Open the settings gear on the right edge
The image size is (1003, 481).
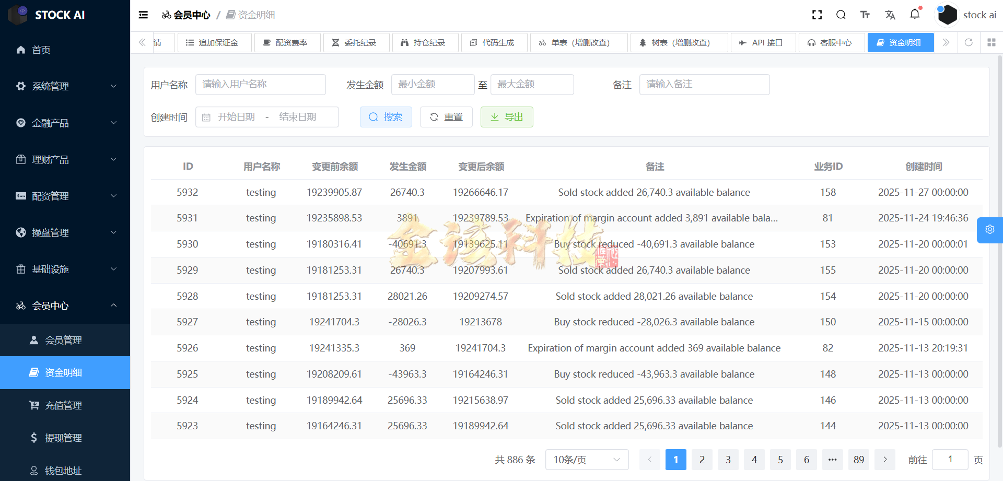[x=989, y=230]
